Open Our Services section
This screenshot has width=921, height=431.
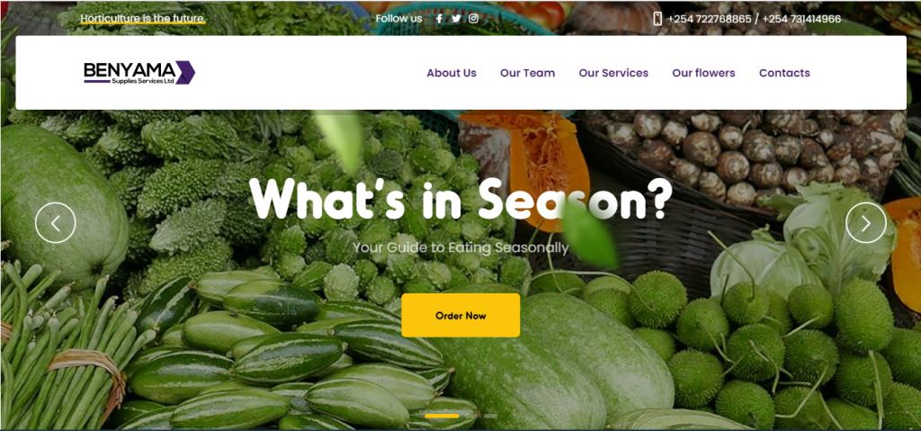[x=613, y=73]
